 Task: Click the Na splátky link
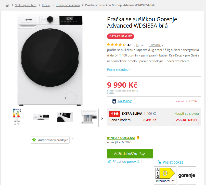[x=125, y=101]
